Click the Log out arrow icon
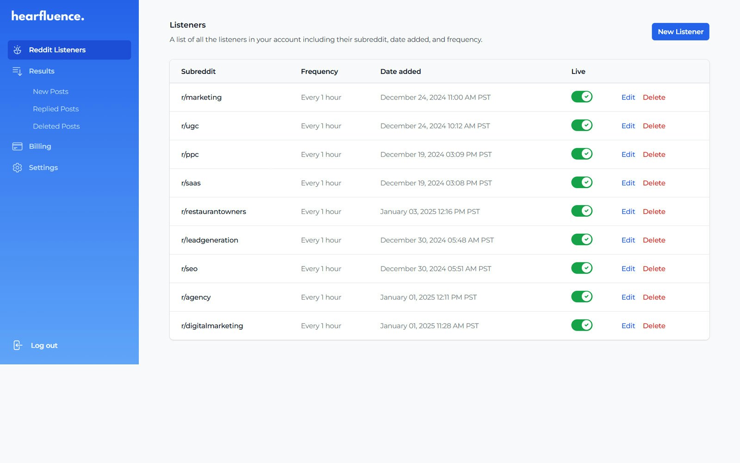The image size is (740, 463). coord(18,345)
